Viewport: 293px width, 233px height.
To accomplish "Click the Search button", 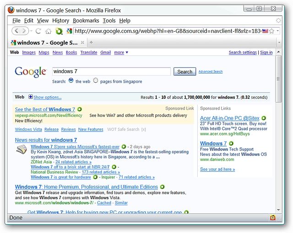I will pos(184,72).
